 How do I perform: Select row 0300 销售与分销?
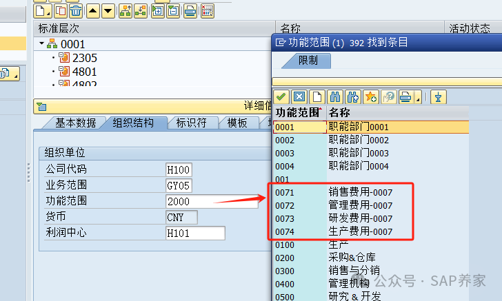click(x=371, y=271)
